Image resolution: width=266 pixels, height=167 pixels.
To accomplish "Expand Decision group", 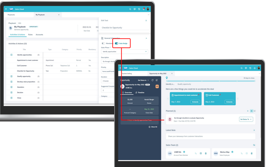I will [11, 92].
